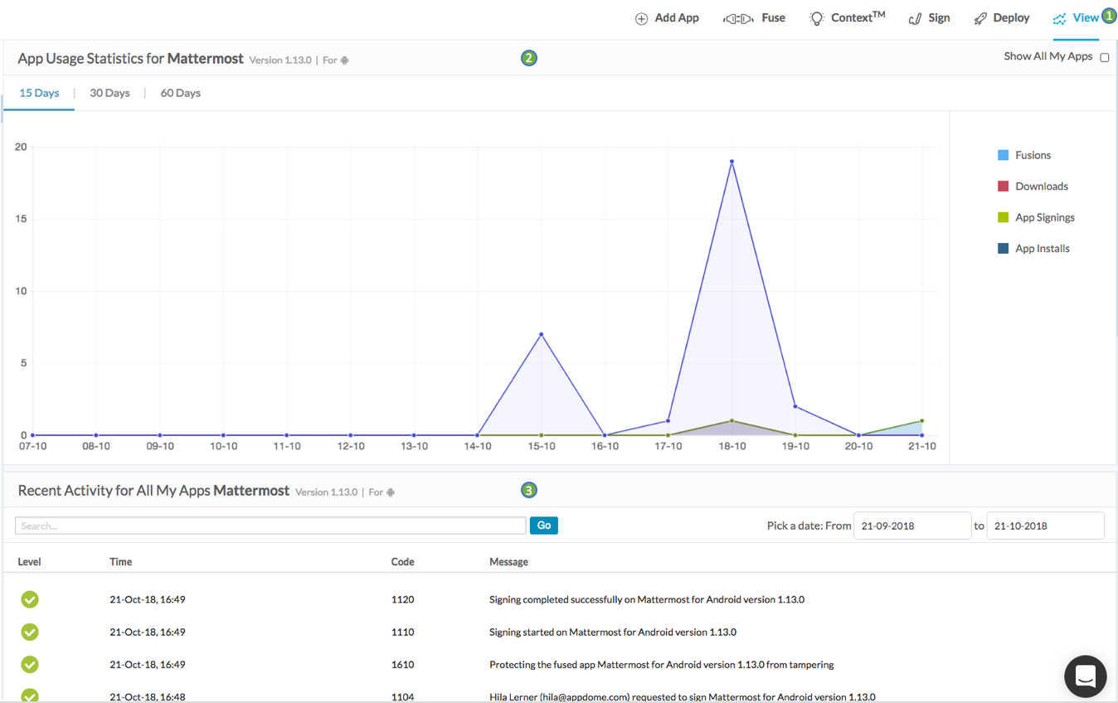
Task: Switch to 60 Days range
Action: click(180, 93)
